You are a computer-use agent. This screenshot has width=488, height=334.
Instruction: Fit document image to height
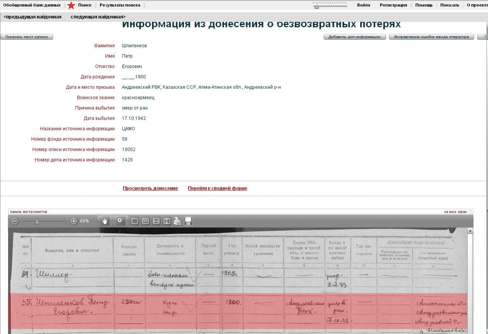point(167,221)
